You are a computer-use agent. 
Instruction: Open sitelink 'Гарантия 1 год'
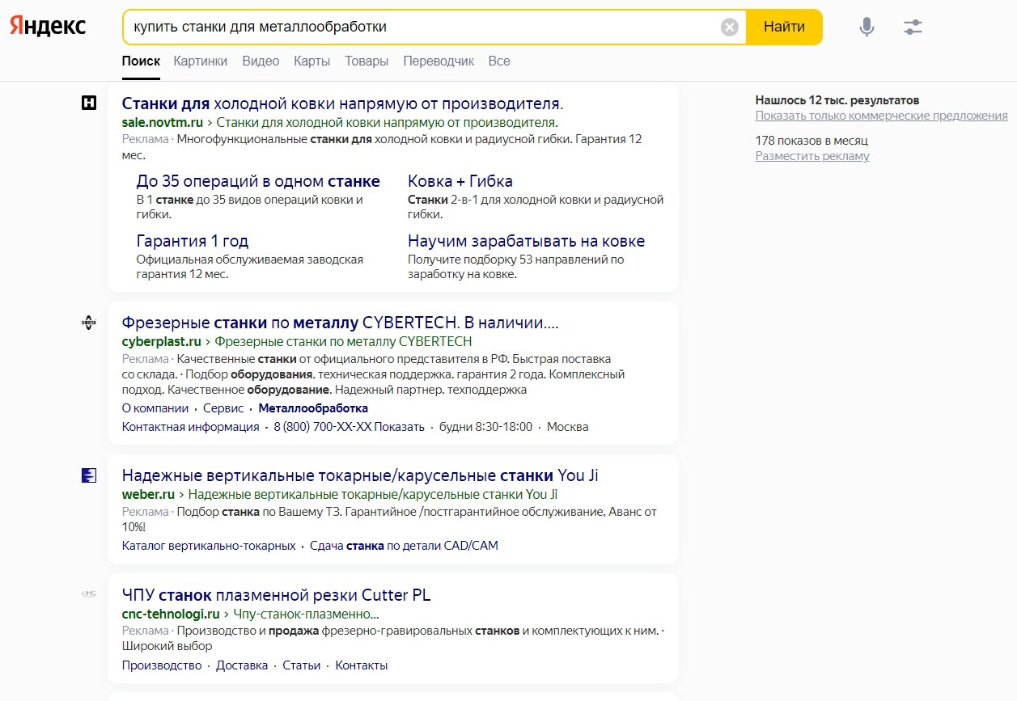click(x=193, y=241)
